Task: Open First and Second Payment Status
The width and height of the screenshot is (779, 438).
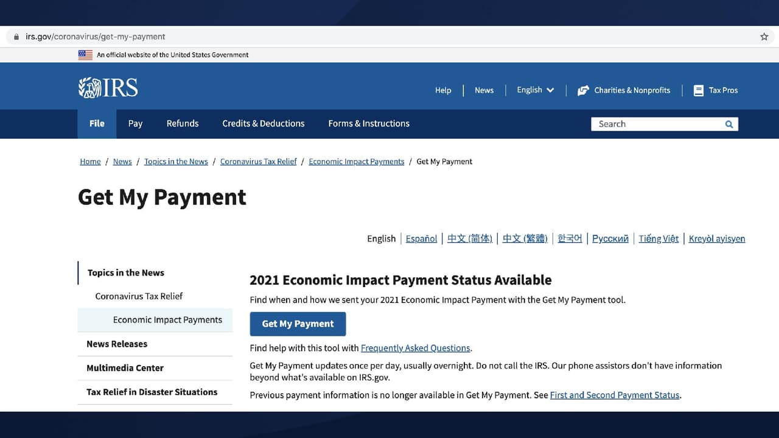Action: point(614,395)
